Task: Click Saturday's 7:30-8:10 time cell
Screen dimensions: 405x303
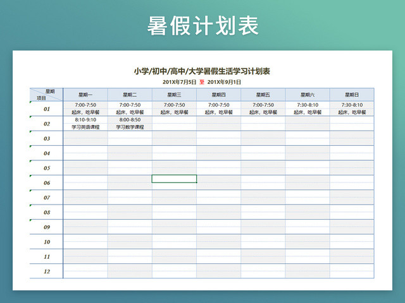Action: (x=308, y=105)
